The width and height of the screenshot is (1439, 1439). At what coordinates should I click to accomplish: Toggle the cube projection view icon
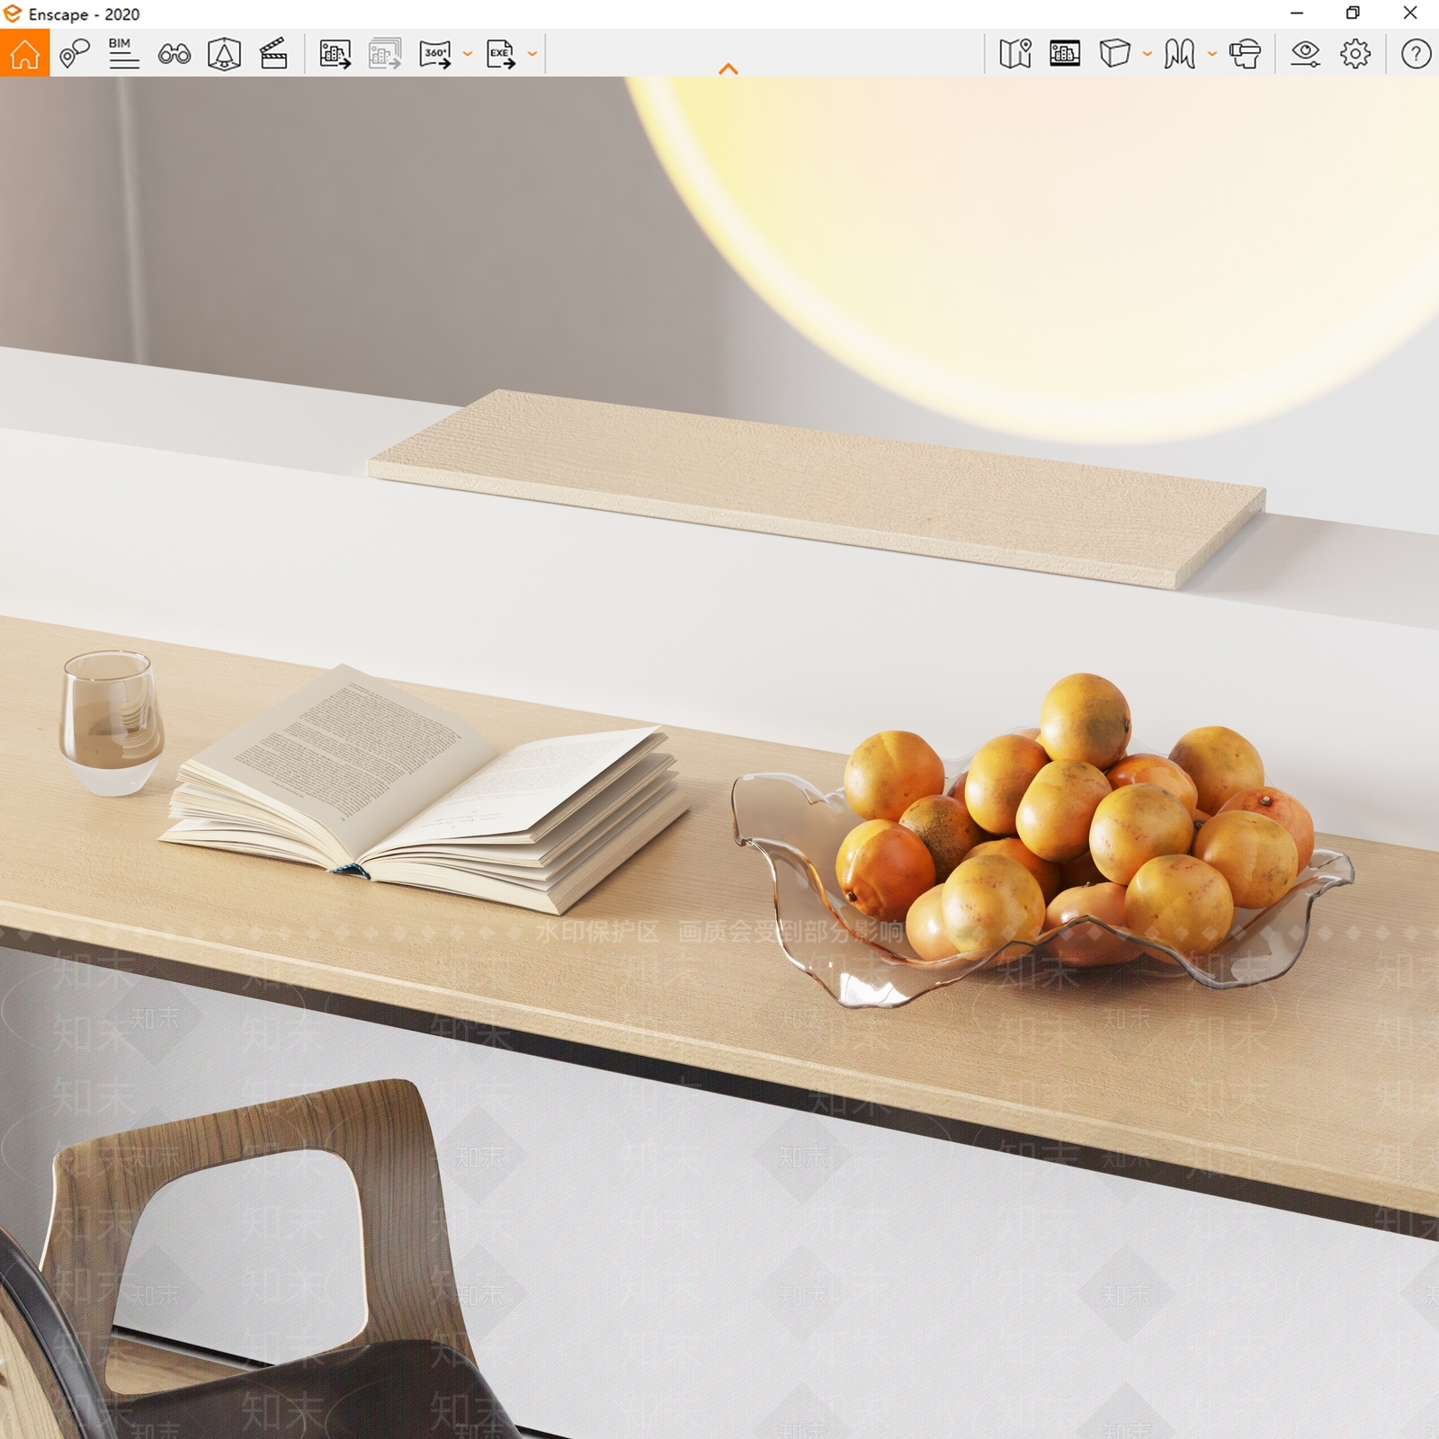pos(1114,54)
